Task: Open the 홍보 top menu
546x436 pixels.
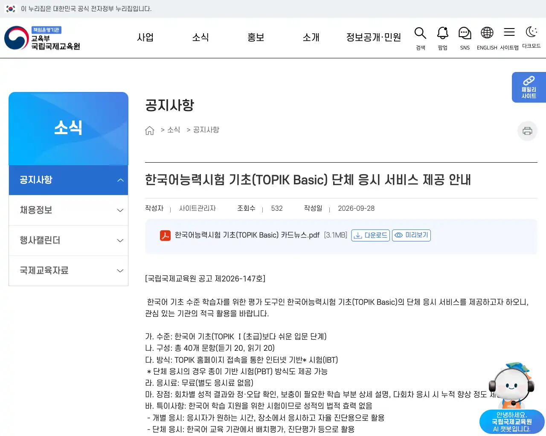Action: click(x=256, y=37)
